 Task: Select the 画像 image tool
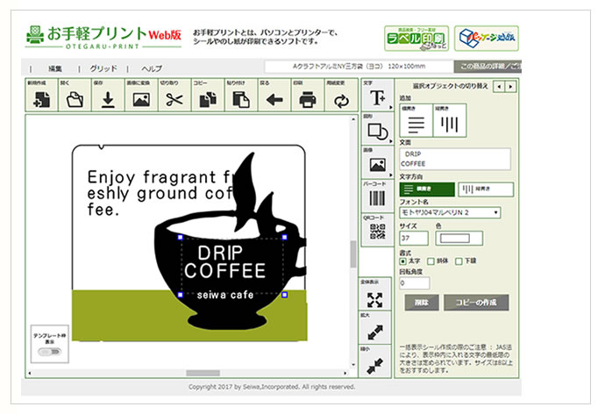pyautogui.click(x=377, y=162)
